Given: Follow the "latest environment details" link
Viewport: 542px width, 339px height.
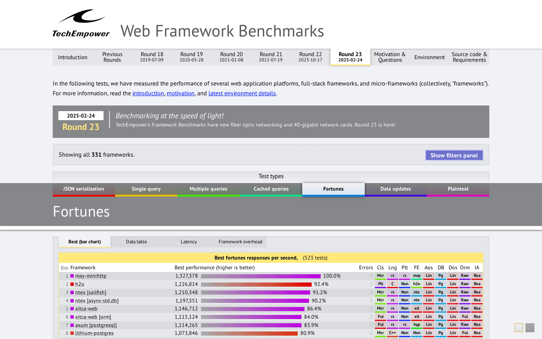Looking at the screenshot, I should [x=242, y=93].
